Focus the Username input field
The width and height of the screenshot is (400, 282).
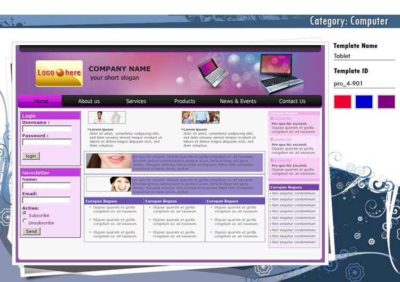tap(47, 129)
